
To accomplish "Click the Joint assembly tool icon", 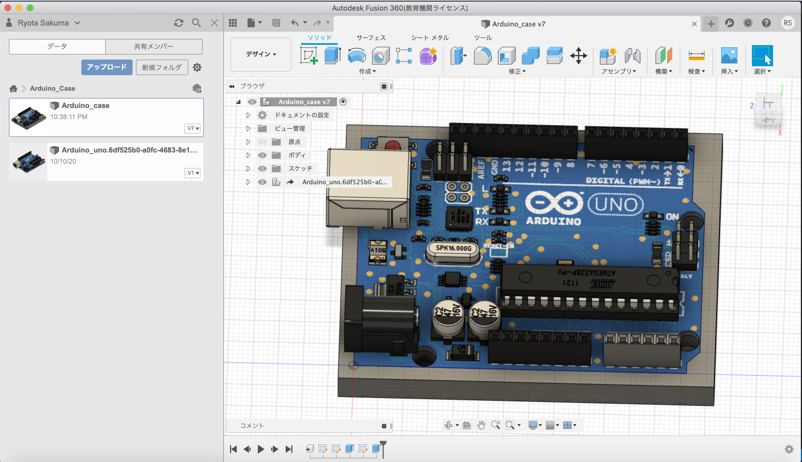I will pyautogui.click(x=632, y=56).
